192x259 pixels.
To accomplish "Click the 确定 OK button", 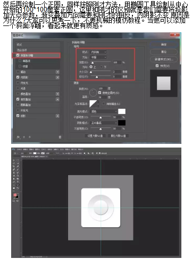I will tap(164, 45).
